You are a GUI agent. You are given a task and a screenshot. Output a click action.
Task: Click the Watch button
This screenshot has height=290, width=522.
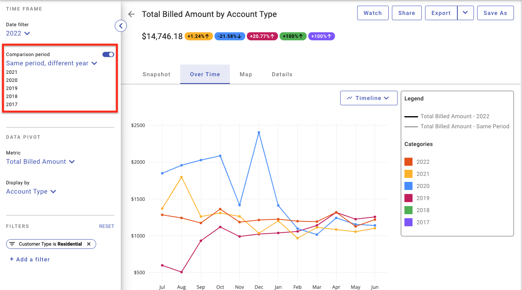click(x=373, y=13)
